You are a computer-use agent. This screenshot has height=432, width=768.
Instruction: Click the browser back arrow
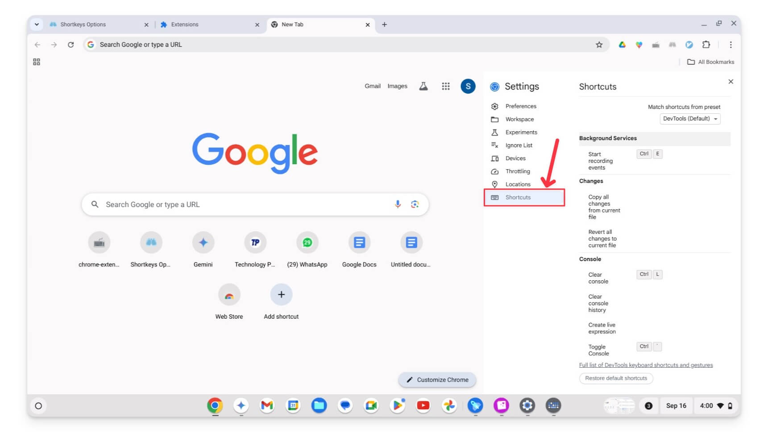tap(37, 45)
